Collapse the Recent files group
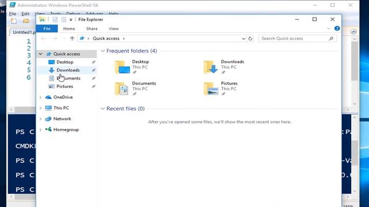 tap(103, 109)
